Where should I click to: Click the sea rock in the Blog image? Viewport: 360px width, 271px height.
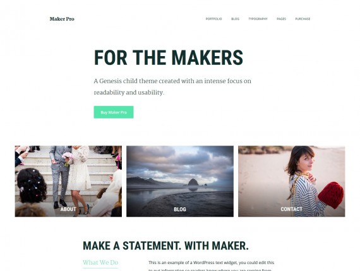coord(193,182)
